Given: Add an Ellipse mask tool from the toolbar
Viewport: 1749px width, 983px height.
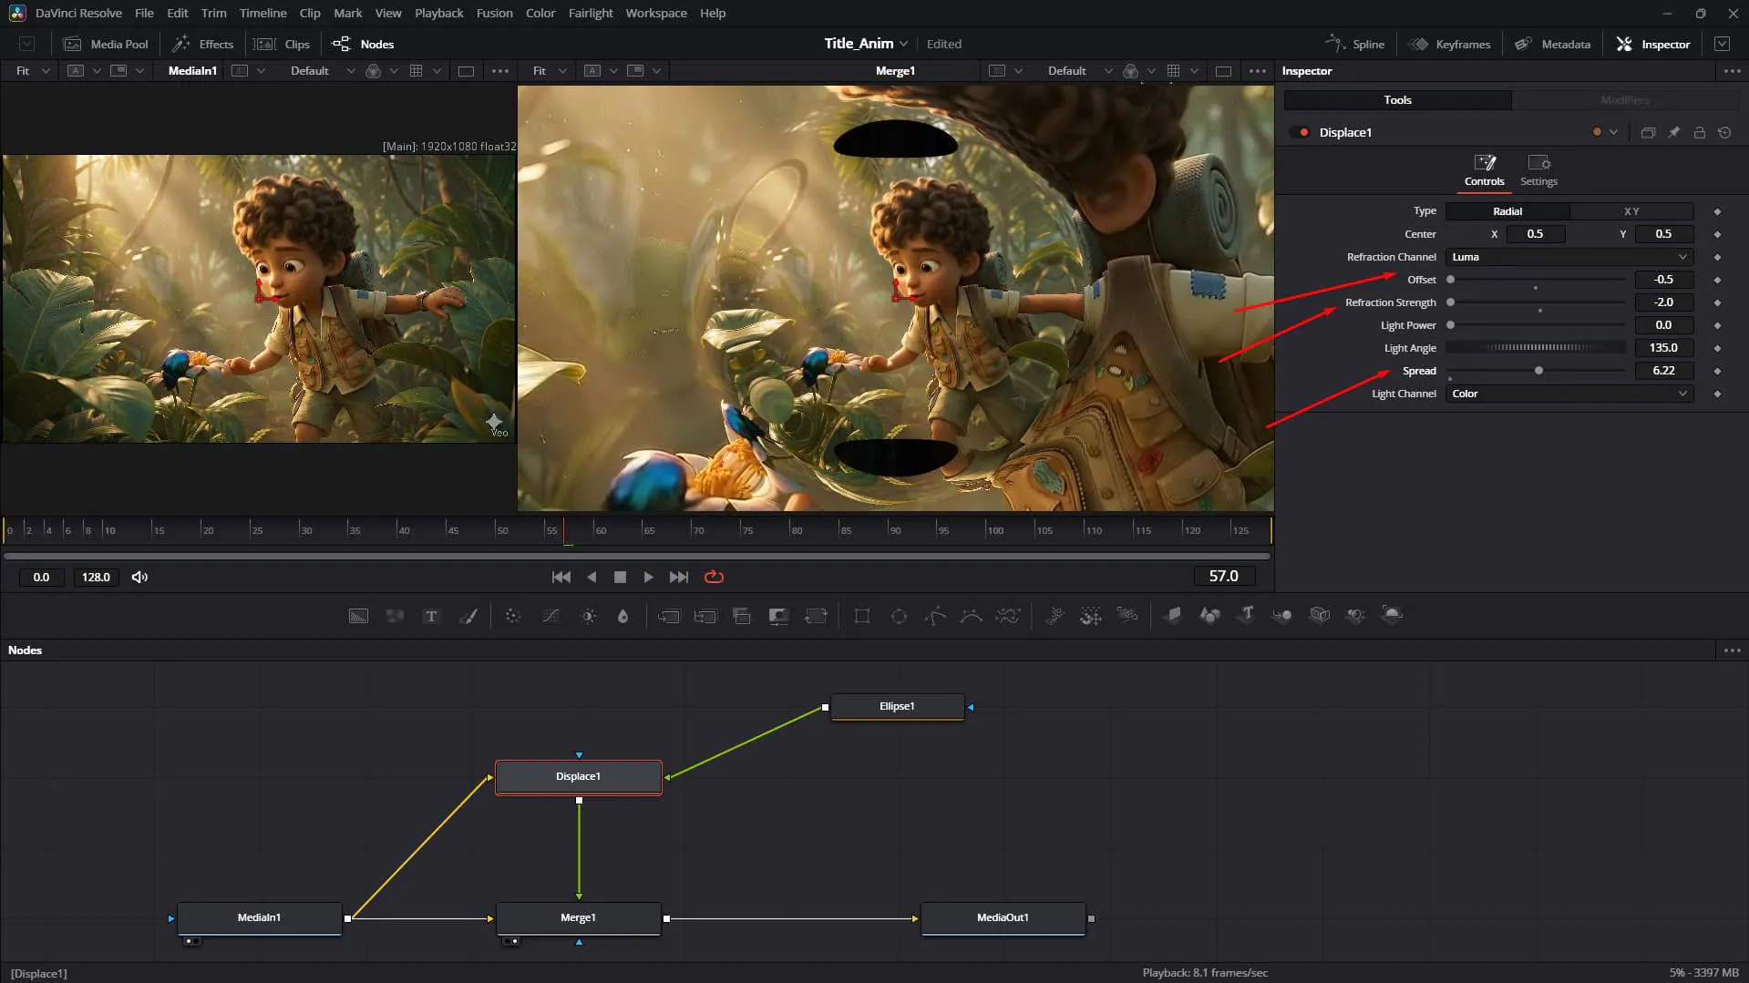Looking at the screenshot, I should [x=899, y=617].
